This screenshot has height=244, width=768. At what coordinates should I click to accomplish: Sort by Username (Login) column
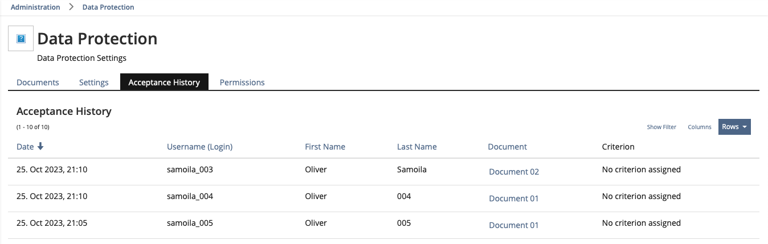pyautogui.click(x=199, y=147)
